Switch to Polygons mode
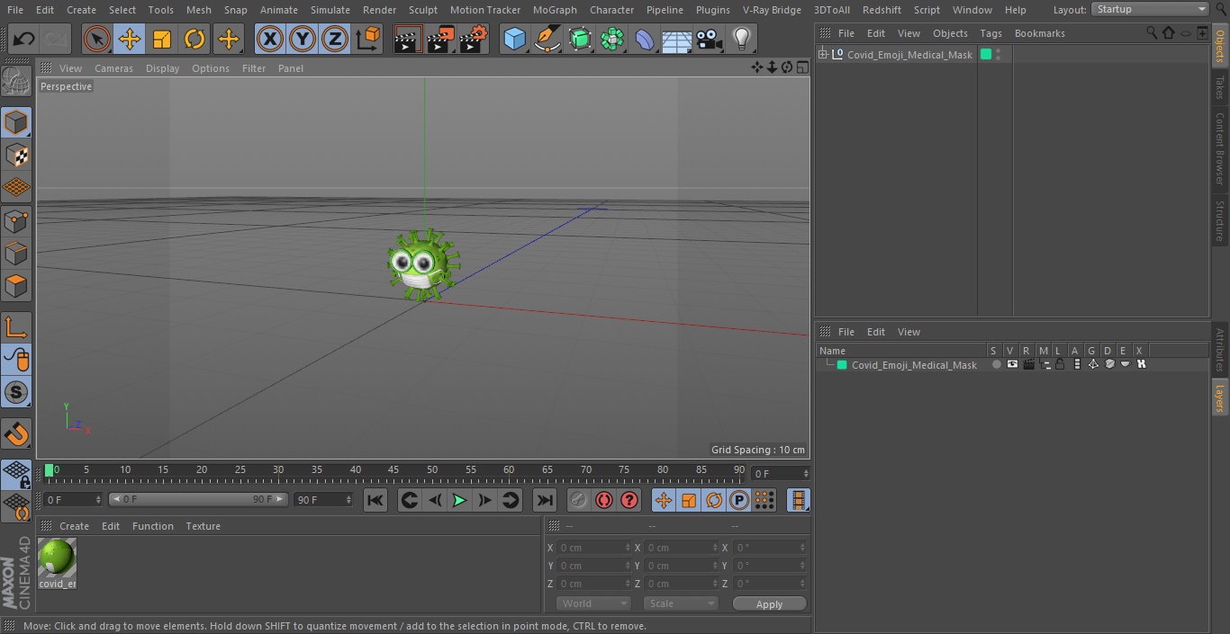The width and height of the screenshot is (1230, 634). click(17, 286)
